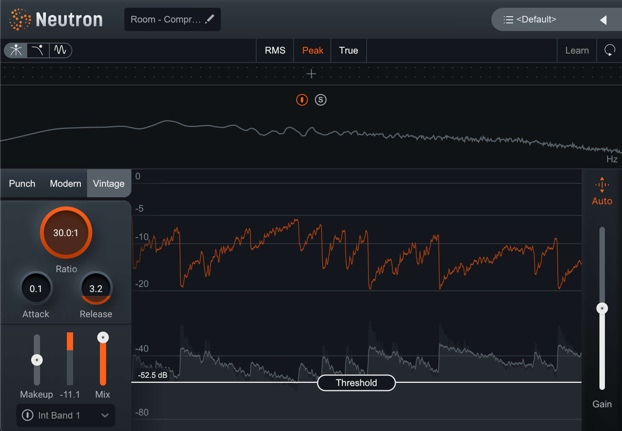
Task: Switch detection to RMS
Action: click(275, 50)
